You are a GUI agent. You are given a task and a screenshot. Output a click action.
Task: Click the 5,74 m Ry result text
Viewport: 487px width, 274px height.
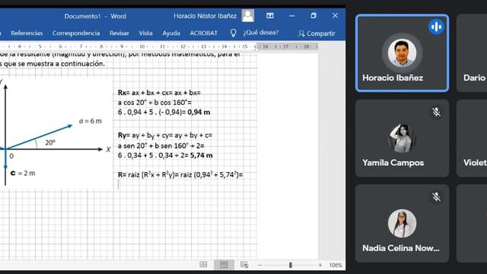pyautogui.click(x=201, y=155)
